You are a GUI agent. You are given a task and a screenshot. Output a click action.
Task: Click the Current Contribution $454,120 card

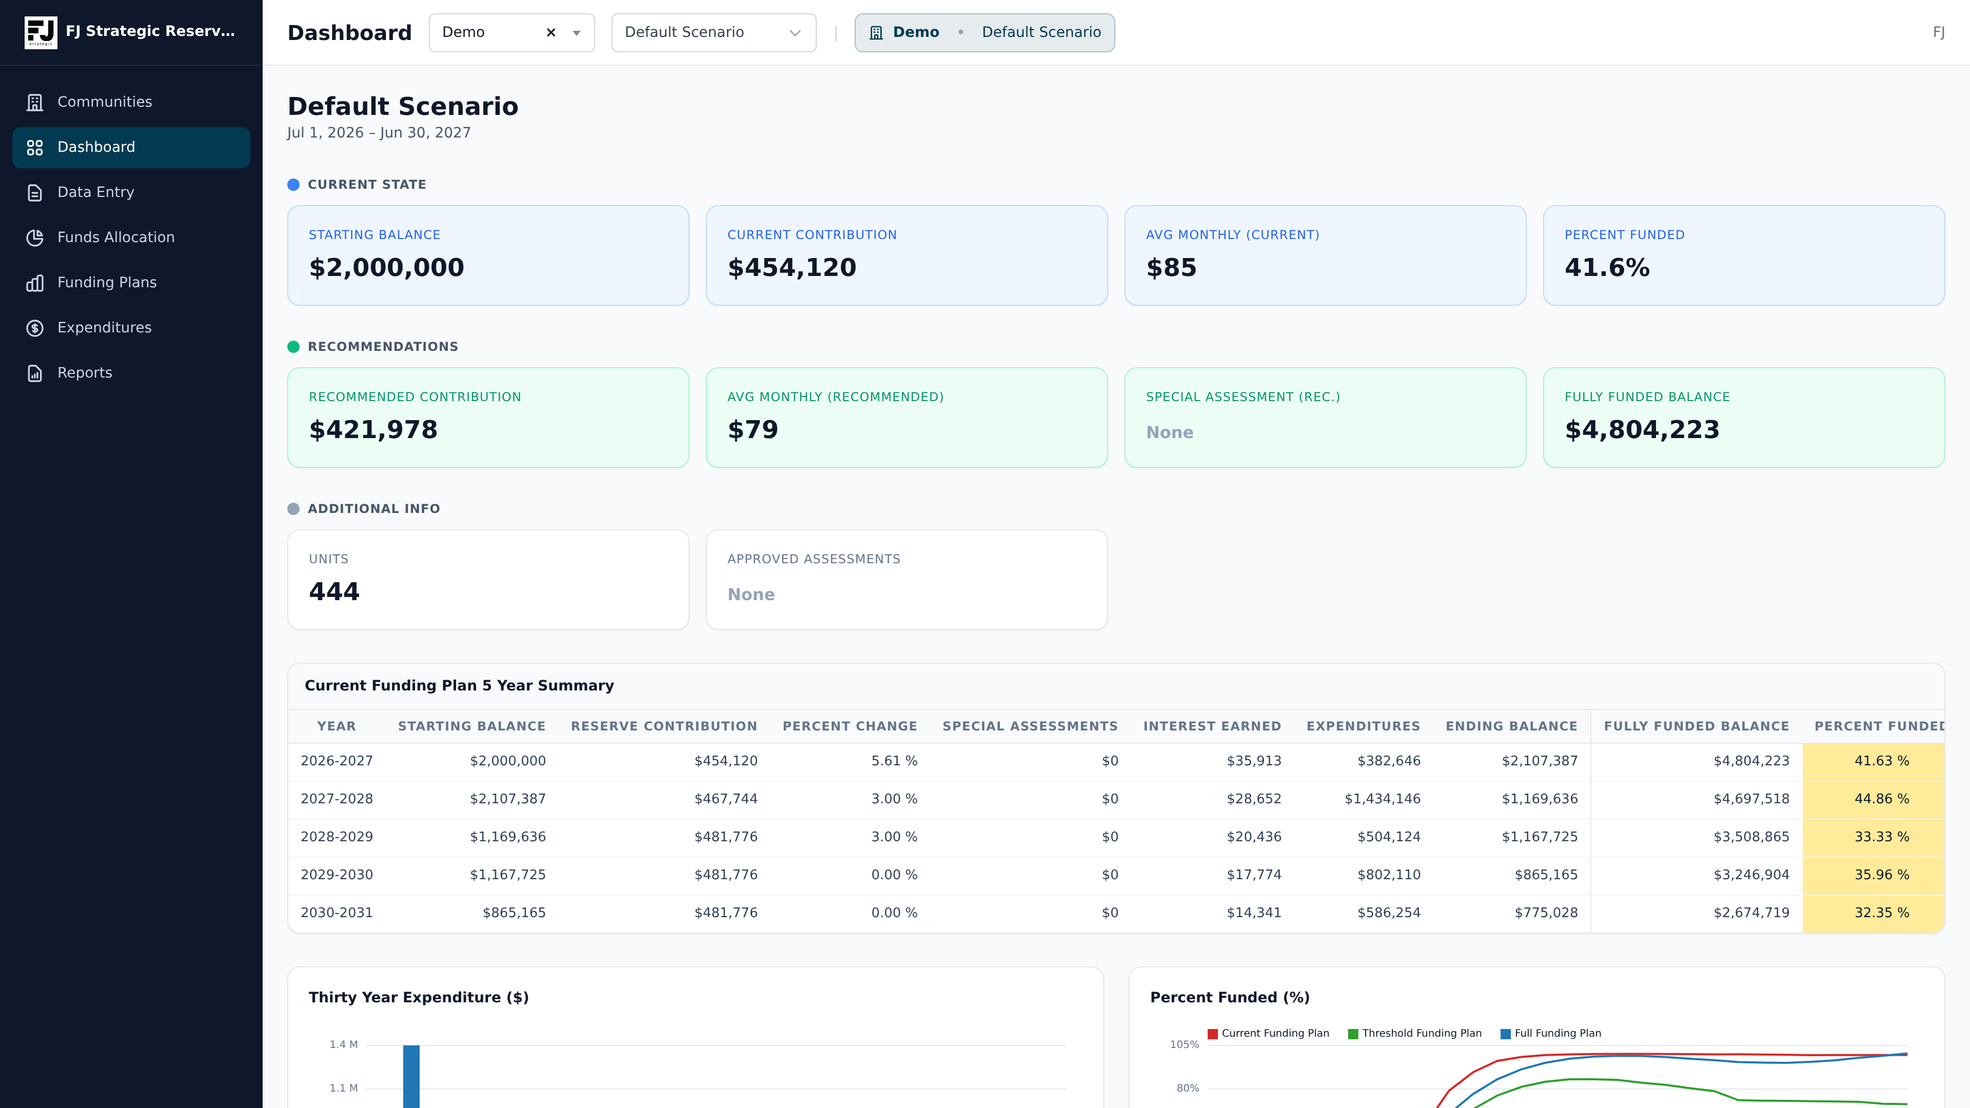[906, 255]
